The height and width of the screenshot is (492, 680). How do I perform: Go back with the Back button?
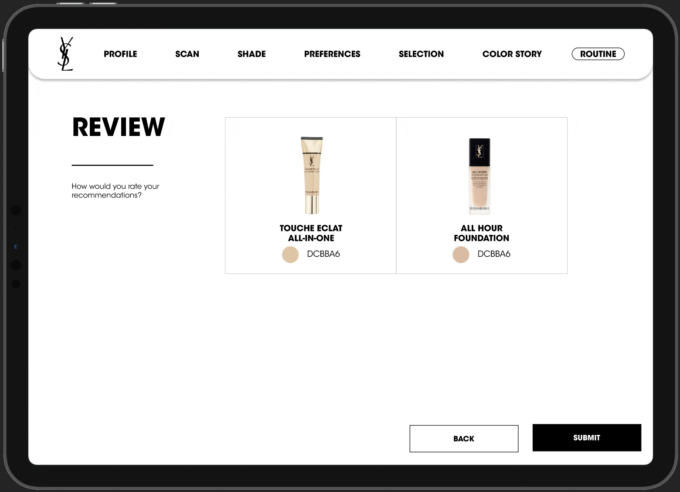tap(464, 438)
